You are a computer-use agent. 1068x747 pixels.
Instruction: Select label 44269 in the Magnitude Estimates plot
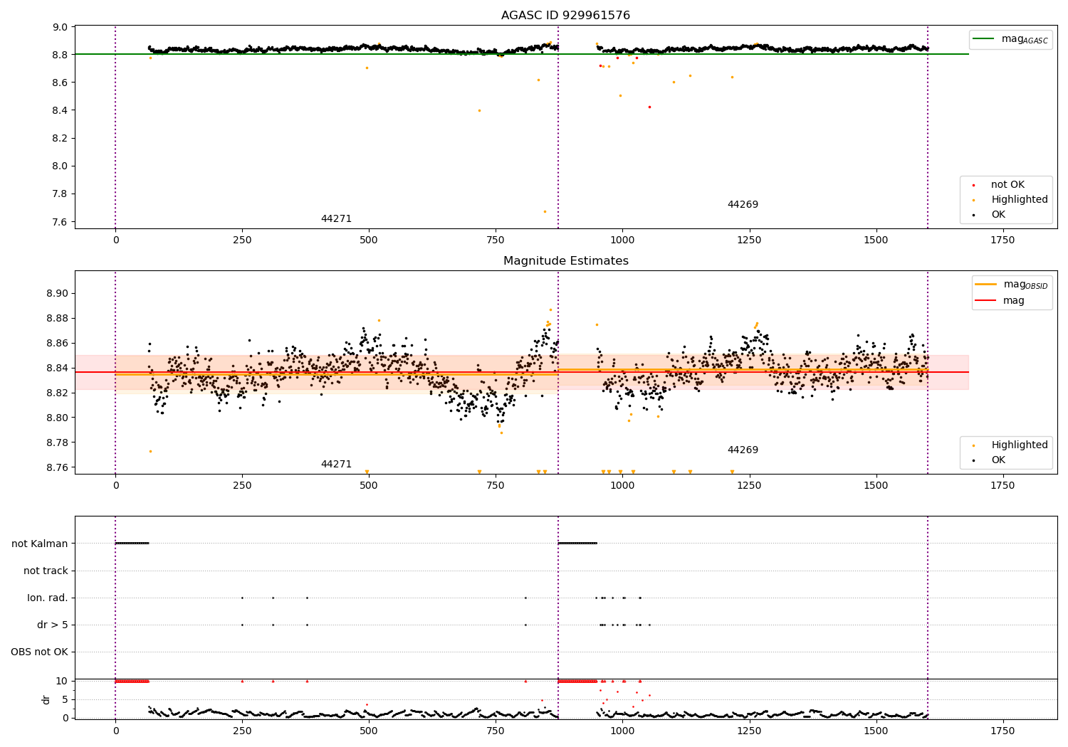click(743, 450)
